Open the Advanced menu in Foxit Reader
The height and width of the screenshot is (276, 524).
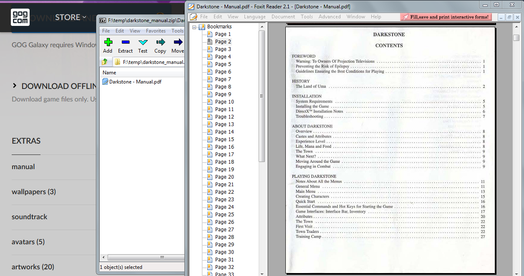pyautogui.click(x=330, y=17)
